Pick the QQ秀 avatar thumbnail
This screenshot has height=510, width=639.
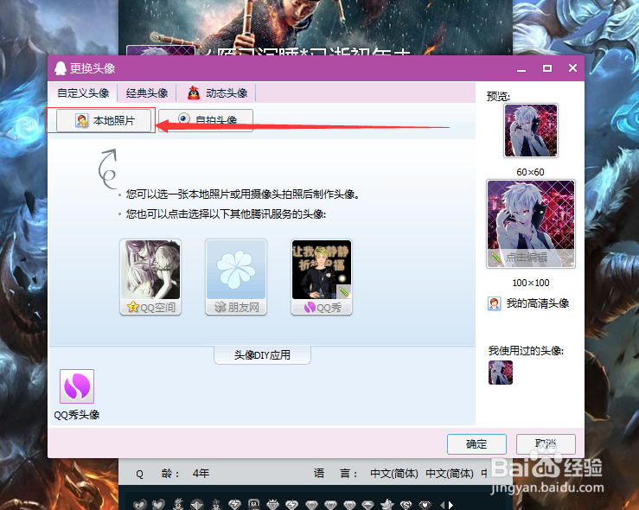[x=322, y=277]
